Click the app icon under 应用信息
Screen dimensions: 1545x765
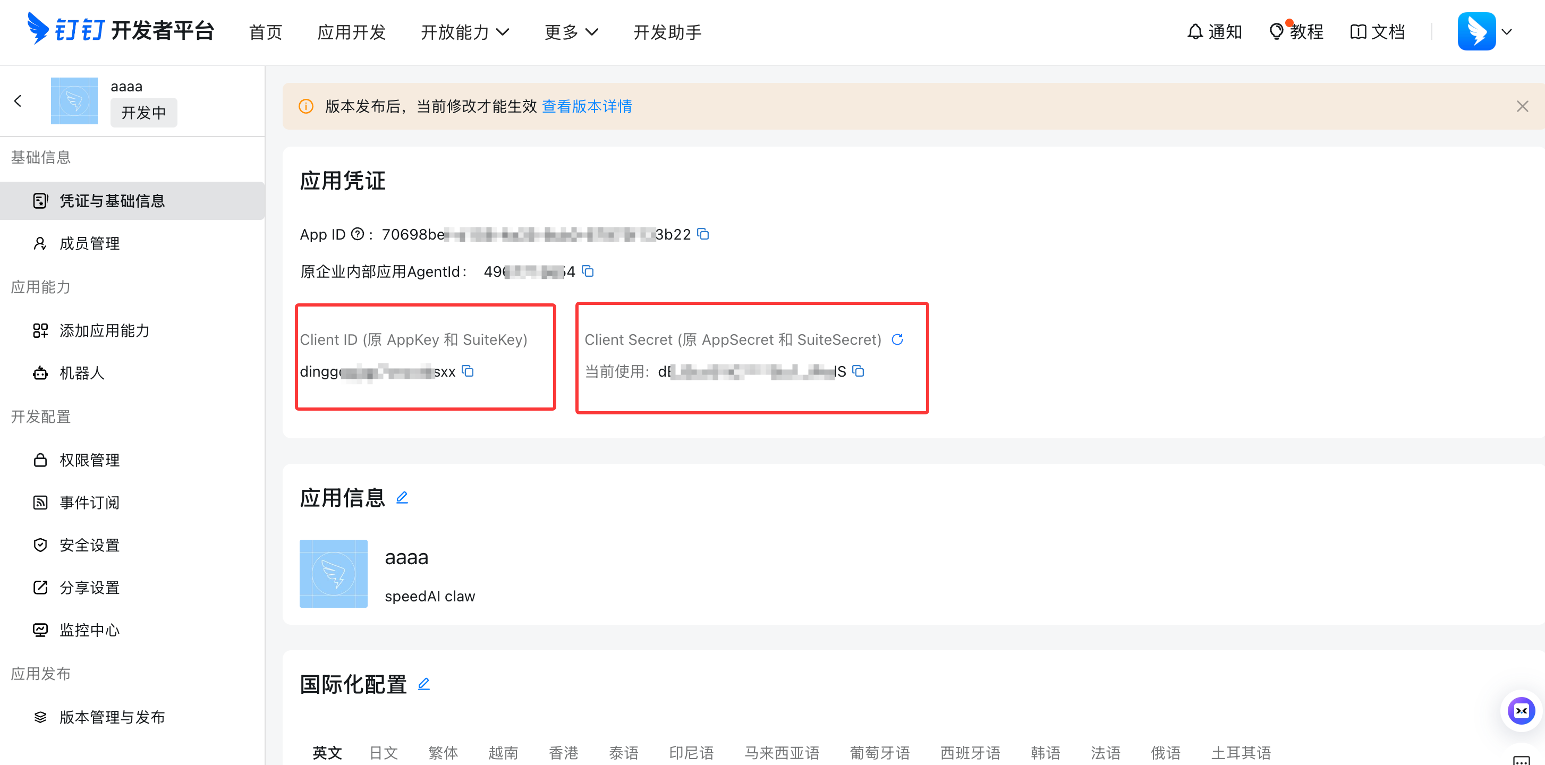334,573
